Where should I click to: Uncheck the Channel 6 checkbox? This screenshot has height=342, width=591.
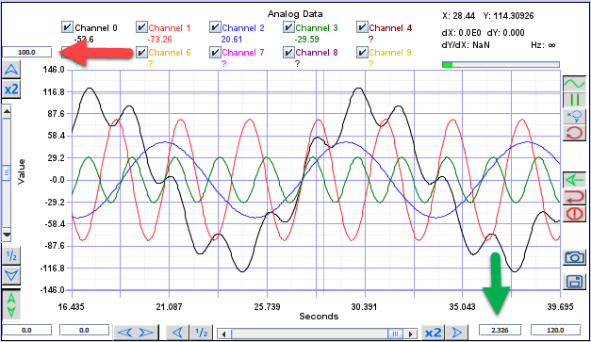[141, 52]
